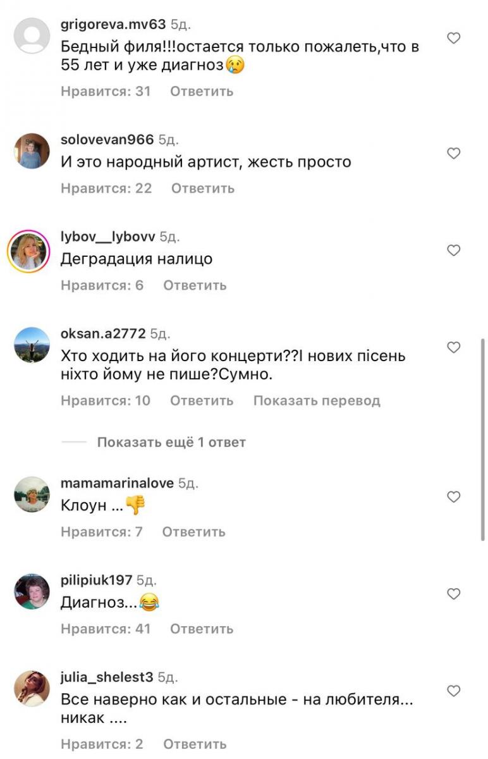Screen dimensions: 488x759
Task: Like grigoreva.mv63's comment with the heart
Action: pos(453,39)
